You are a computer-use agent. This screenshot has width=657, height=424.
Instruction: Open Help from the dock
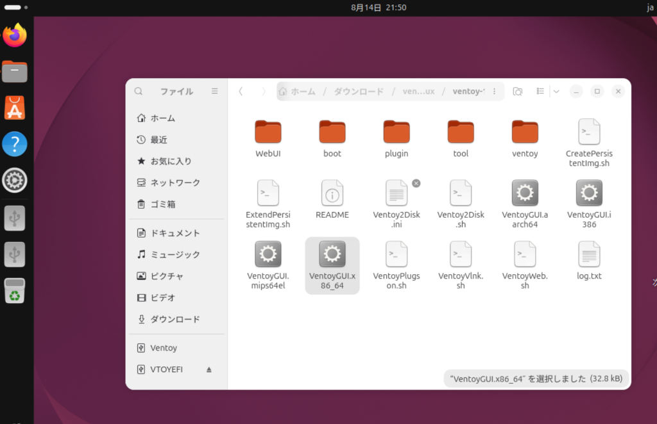[15, 144]
